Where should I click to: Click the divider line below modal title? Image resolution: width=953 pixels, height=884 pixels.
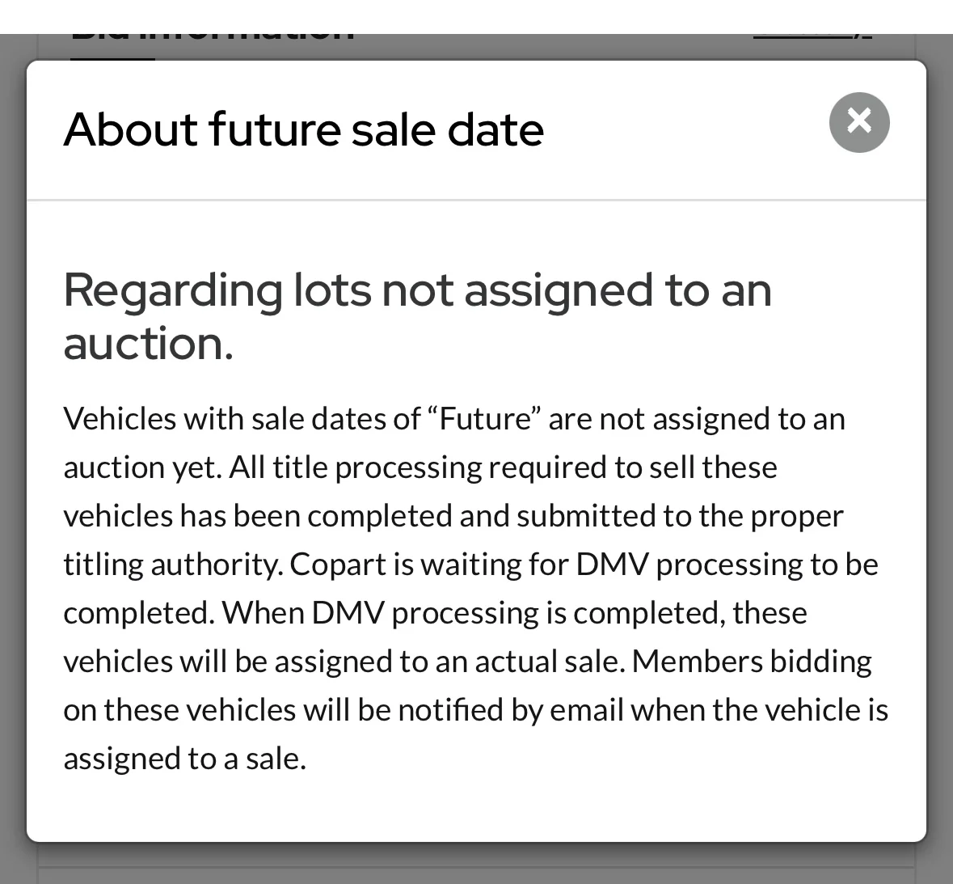[476, 200]
